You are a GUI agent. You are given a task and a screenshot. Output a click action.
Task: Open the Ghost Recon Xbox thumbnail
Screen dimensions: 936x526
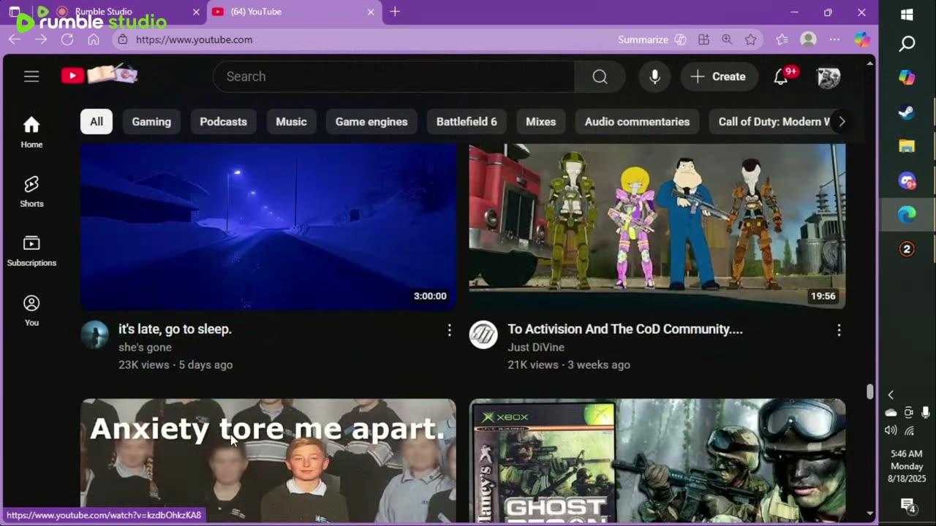coord(657,460)
